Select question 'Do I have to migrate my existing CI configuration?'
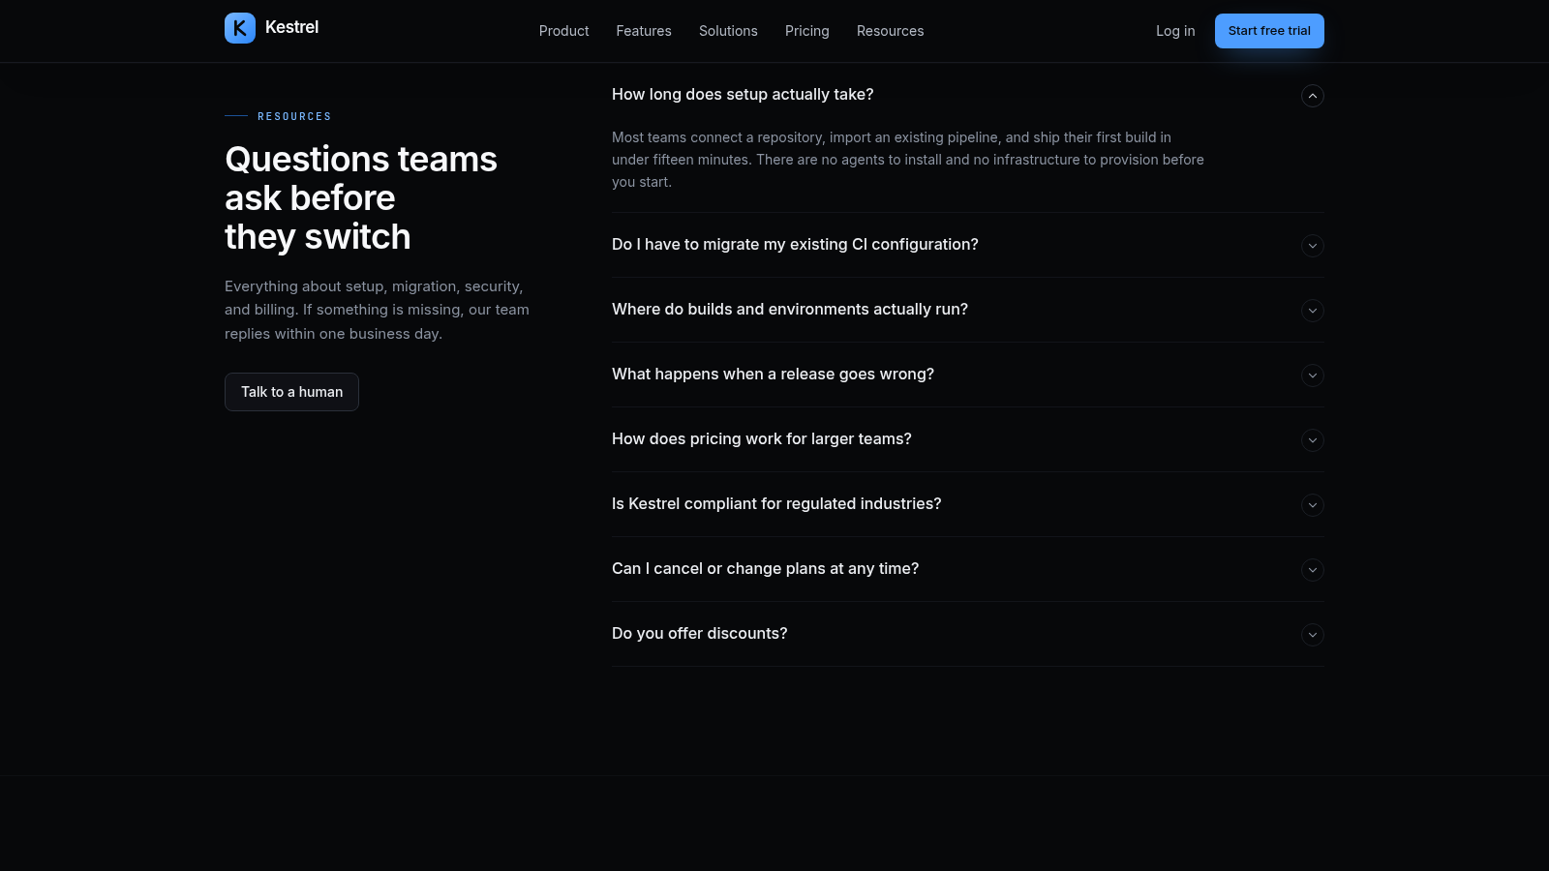Screen dimensions: 1549x871 795,245
